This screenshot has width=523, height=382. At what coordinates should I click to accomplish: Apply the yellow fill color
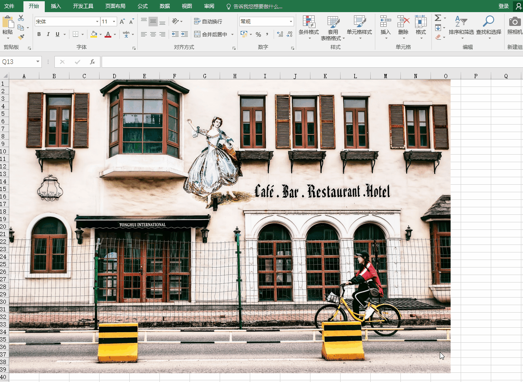pyautogui.click(x=93, y=34)
